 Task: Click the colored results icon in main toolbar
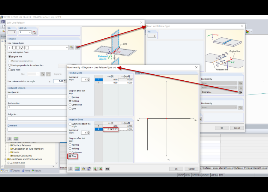pos(248,32)
